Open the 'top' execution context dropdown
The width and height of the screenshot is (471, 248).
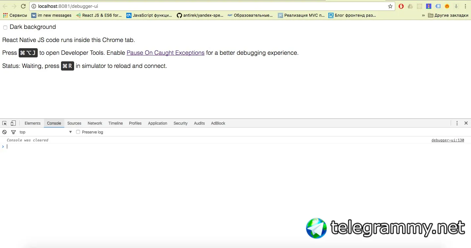[x=46, y=132]
